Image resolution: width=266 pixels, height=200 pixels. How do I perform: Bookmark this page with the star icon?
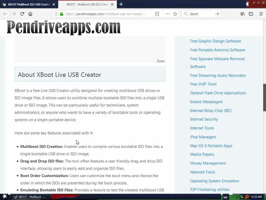(x=175, y=14)
